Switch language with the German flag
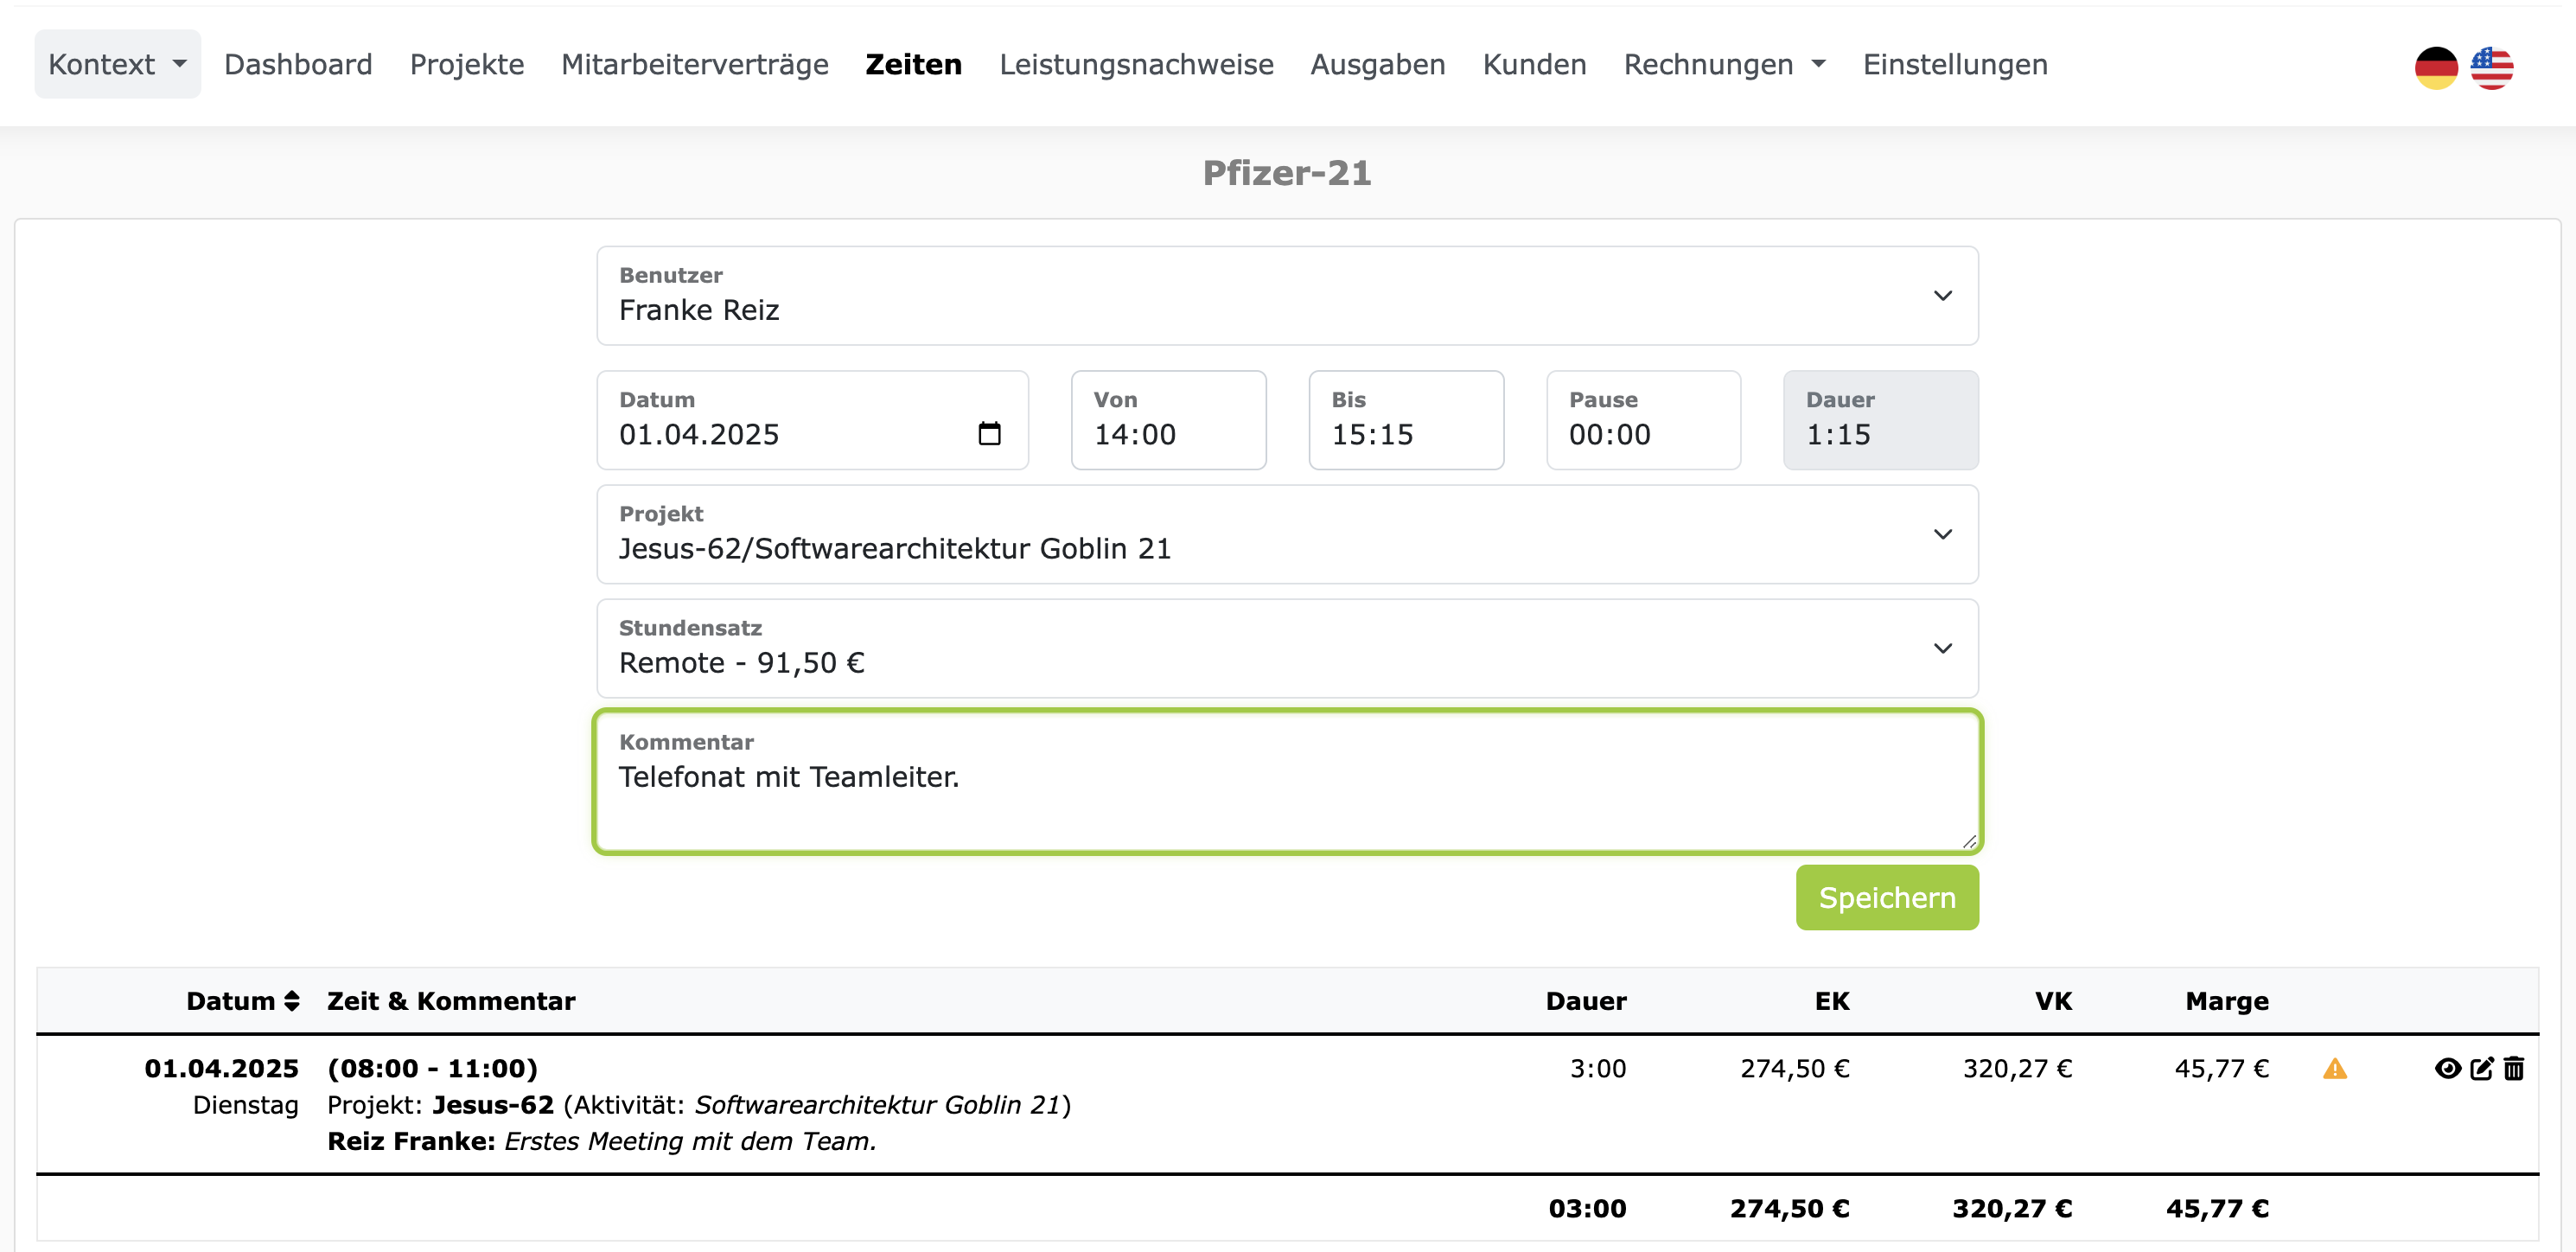2576x1252 pixels. 2437,67
